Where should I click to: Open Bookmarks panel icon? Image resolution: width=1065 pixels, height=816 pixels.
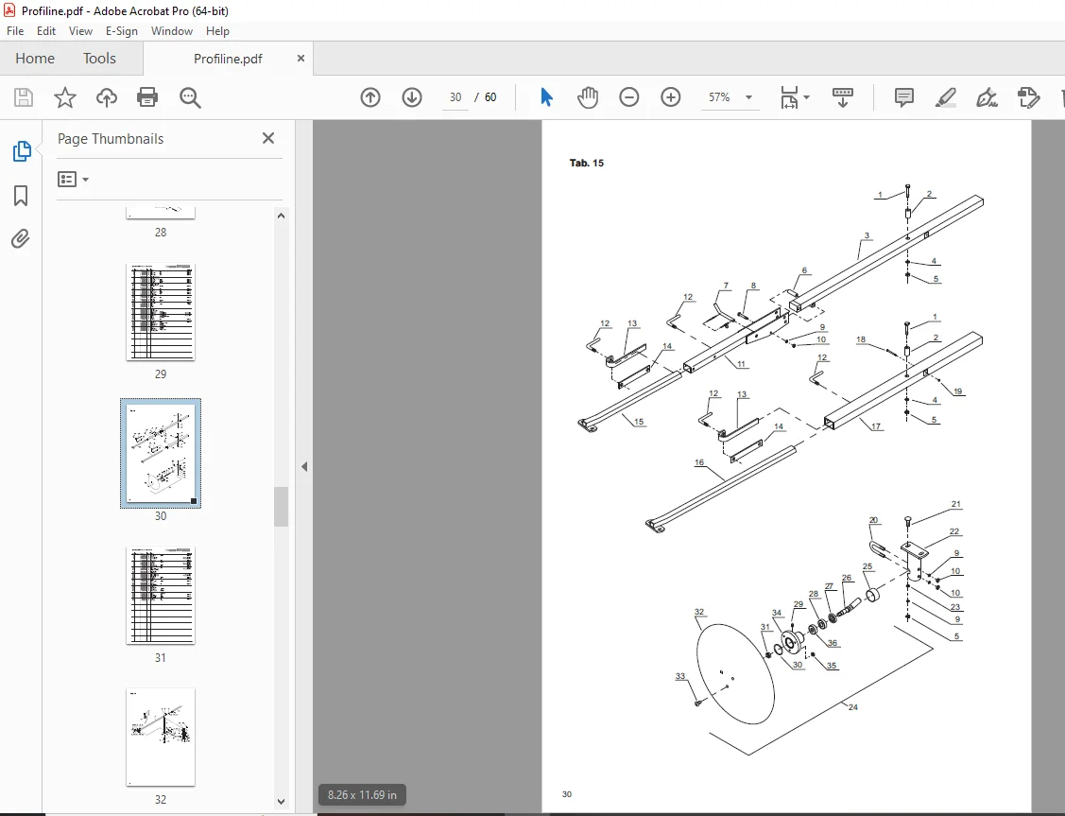[21, 196]
